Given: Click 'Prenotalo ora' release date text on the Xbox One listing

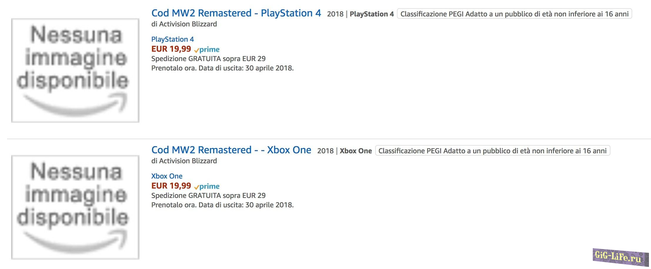Looking at the screenshot, I should [222, 205].
